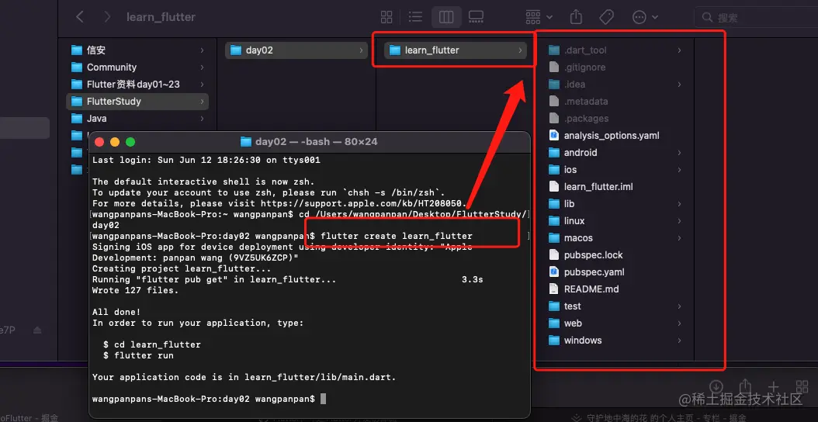Select the pubspec.lock file

coord(616,255)
